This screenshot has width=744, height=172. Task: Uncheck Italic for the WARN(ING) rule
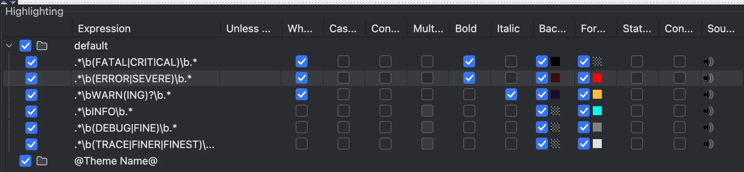(x=511, y=95)
